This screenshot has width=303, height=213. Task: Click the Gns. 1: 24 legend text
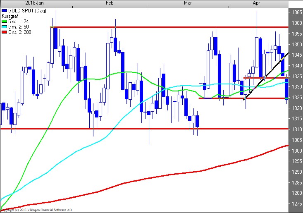18,22
